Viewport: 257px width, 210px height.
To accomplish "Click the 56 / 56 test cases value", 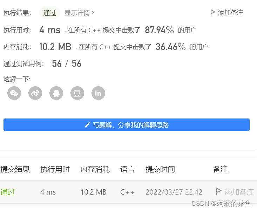I will 67,63.
